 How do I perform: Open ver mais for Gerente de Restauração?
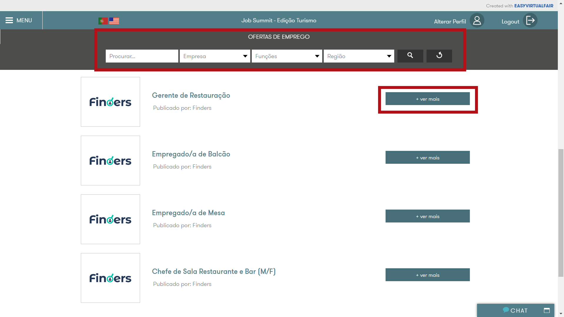click(x=427, y=99)
